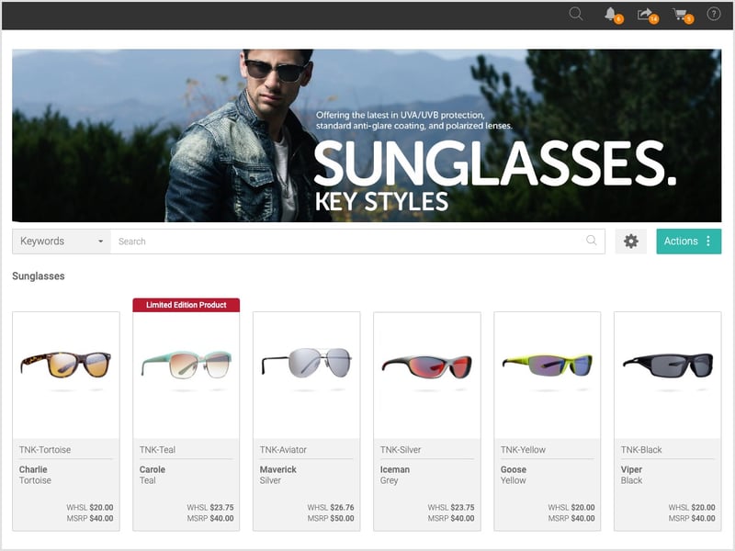The width and height of the screenshot is (735, 551).
Task: Open the settings gear next to the search bar
Action: 632,241
